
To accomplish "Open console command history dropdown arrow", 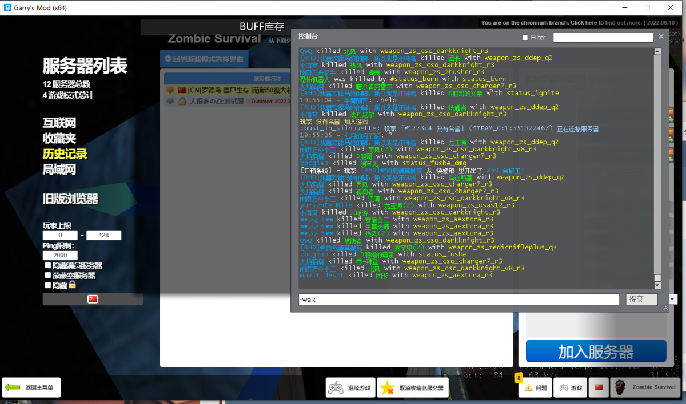I will [672, 299].
